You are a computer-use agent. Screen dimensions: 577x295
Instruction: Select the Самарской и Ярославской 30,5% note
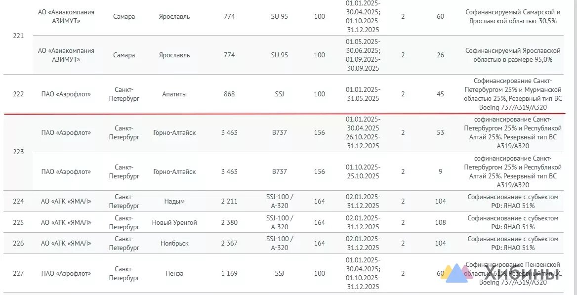513,16
